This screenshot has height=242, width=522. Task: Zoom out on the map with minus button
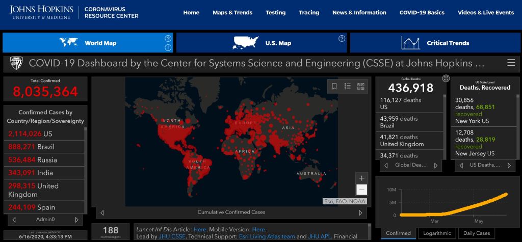coord(362,190)
